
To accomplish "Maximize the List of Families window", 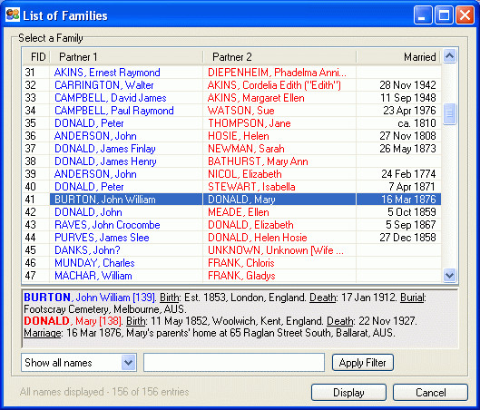I will [444, 15].
